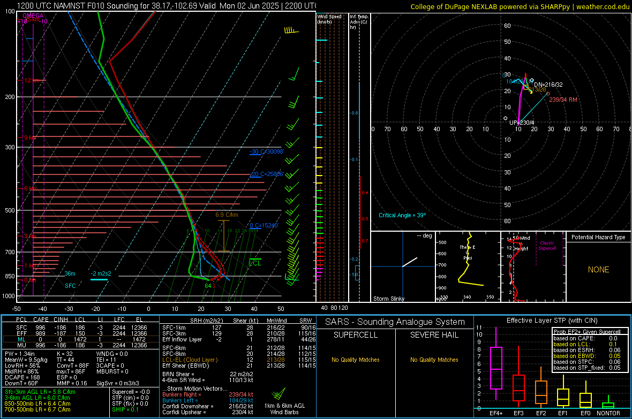The image size is (632, 419).
Task: Click 'No Quality Matches' under SEVERE HAIL
Action: pos(434,360)
